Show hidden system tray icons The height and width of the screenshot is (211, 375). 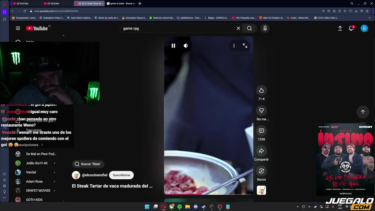pos(298,207)
